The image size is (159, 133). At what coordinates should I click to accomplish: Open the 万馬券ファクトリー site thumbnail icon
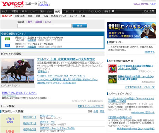click(x=112, y=69)
